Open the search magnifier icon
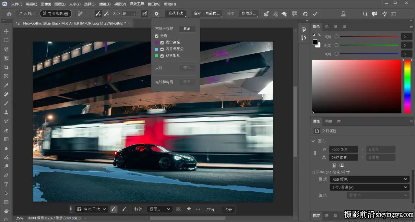The width and height of the screenshot is (415, 222). click(x=365, y=14)
